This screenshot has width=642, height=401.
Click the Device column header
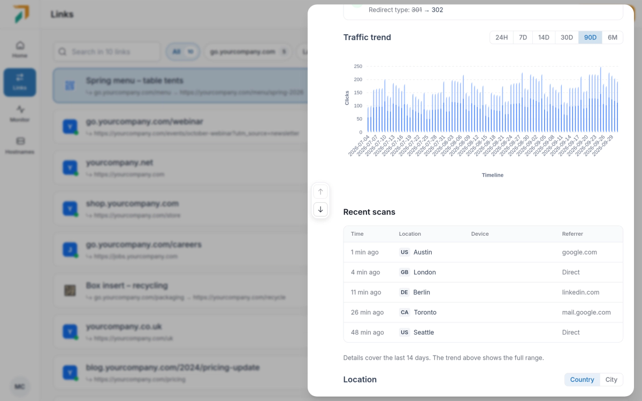(x=480, y=234)
